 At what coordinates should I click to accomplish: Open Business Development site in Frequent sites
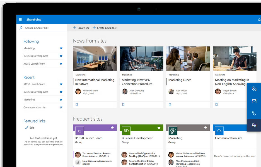point(137,138)
